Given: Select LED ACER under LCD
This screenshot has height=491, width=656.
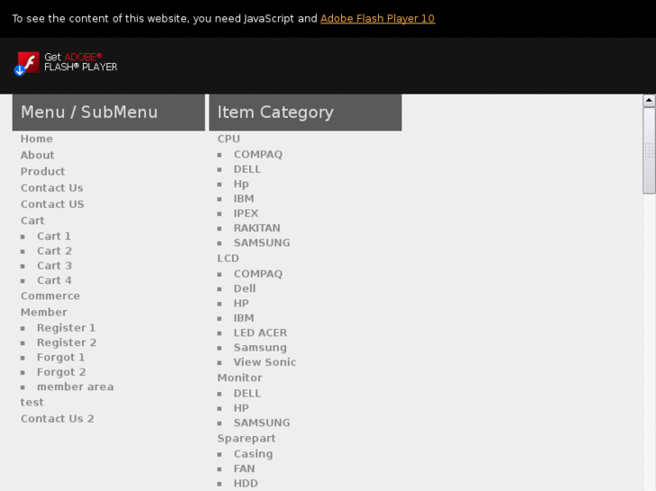Looking at the screenshot, I should click(x=260, y=332).
